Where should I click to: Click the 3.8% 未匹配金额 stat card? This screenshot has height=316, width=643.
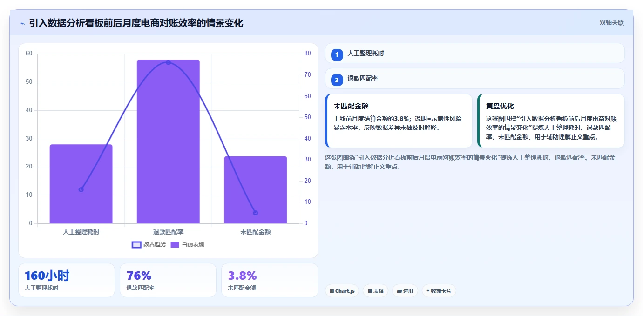coord(270,280)
